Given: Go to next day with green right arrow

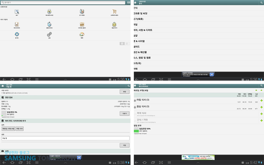Looking at the screenshot, I should tap(261, 90).
